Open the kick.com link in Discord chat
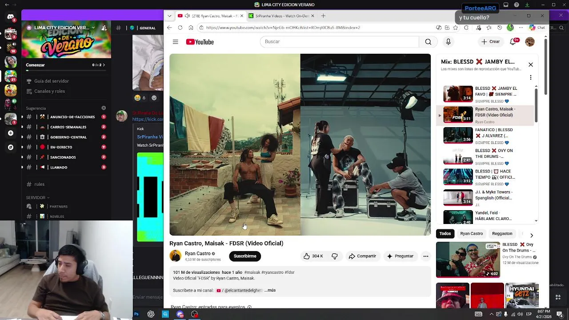 (x=148, y=119)
